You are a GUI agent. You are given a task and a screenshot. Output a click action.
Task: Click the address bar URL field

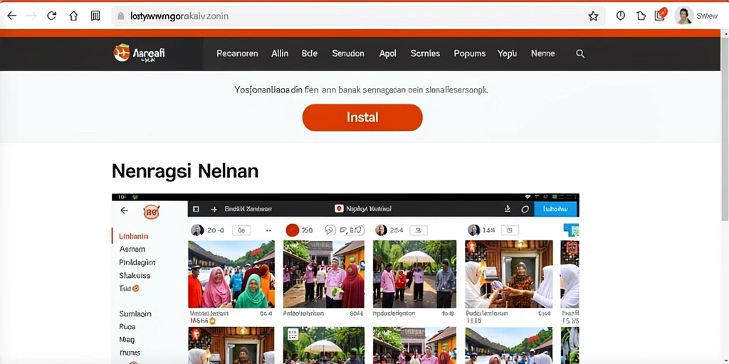(358, 16)
